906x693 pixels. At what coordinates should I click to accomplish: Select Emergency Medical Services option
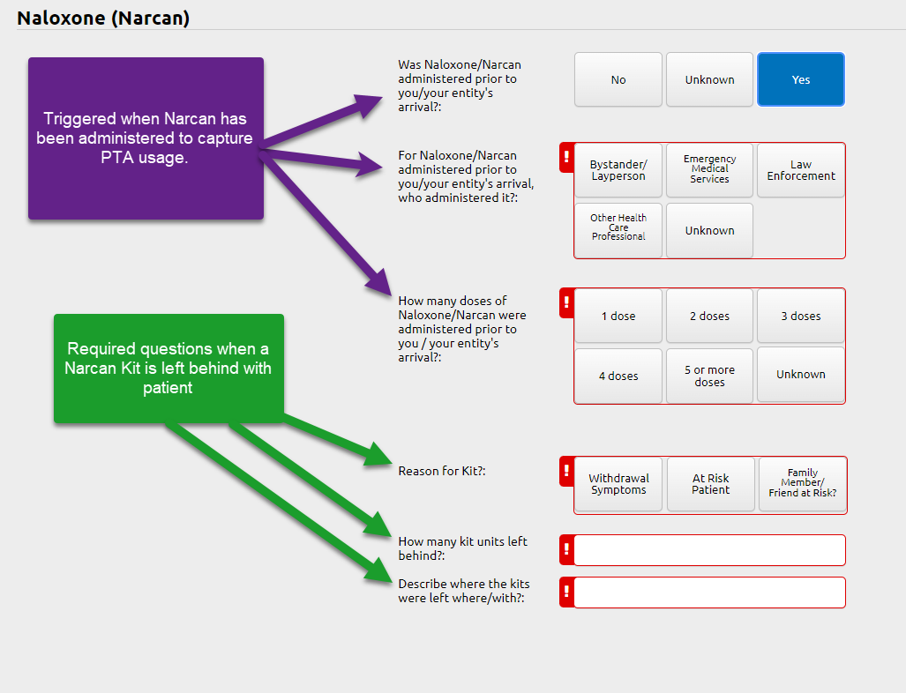[x=709, y=170]
